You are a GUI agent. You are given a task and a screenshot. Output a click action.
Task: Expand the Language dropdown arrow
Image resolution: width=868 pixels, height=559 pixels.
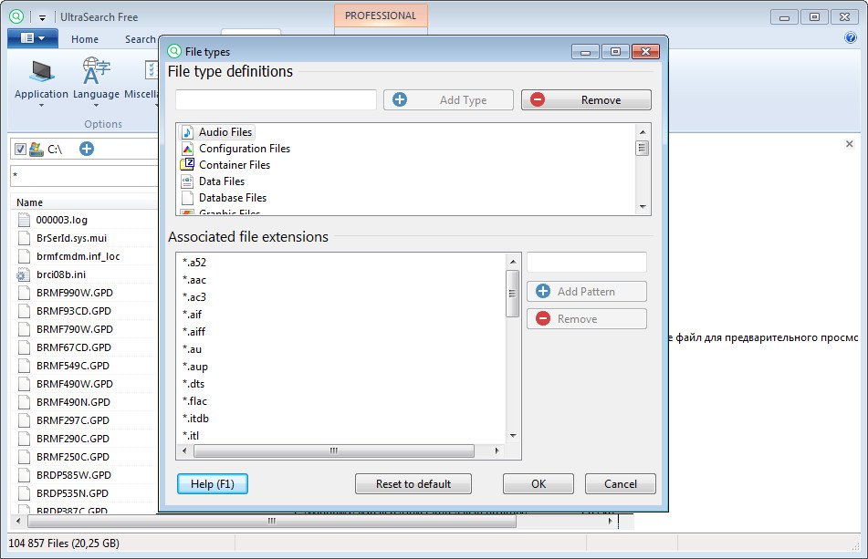(x=97, y=106)
